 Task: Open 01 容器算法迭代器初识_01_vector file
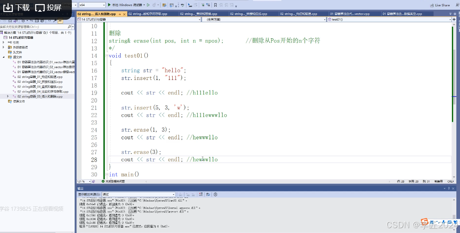(x=44, y=62)
